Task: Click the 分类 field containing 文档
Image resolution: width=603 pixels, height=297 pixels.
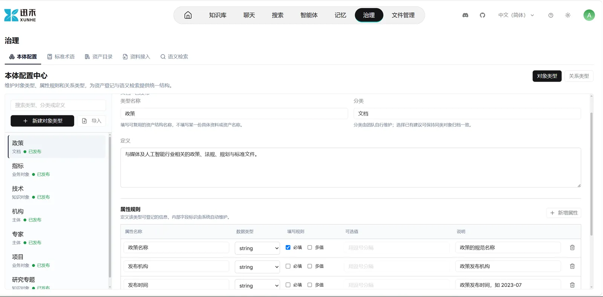Action: coord(467,114)
